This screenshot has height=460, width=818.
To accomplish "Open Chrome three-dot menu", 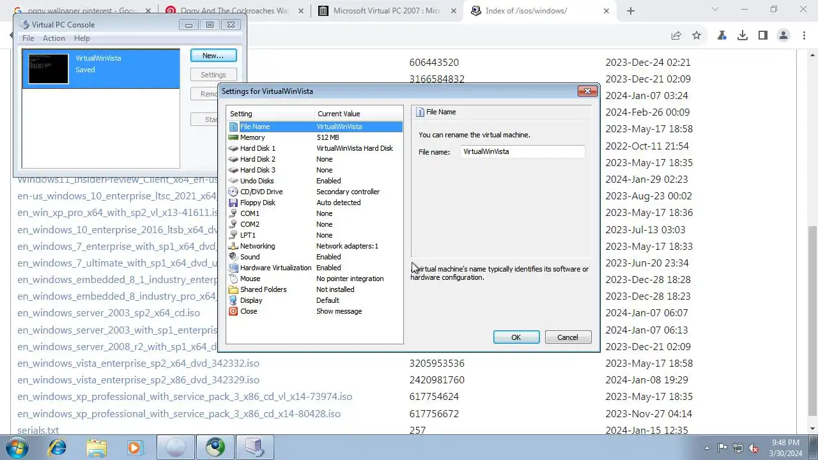I will pos(804,36).
